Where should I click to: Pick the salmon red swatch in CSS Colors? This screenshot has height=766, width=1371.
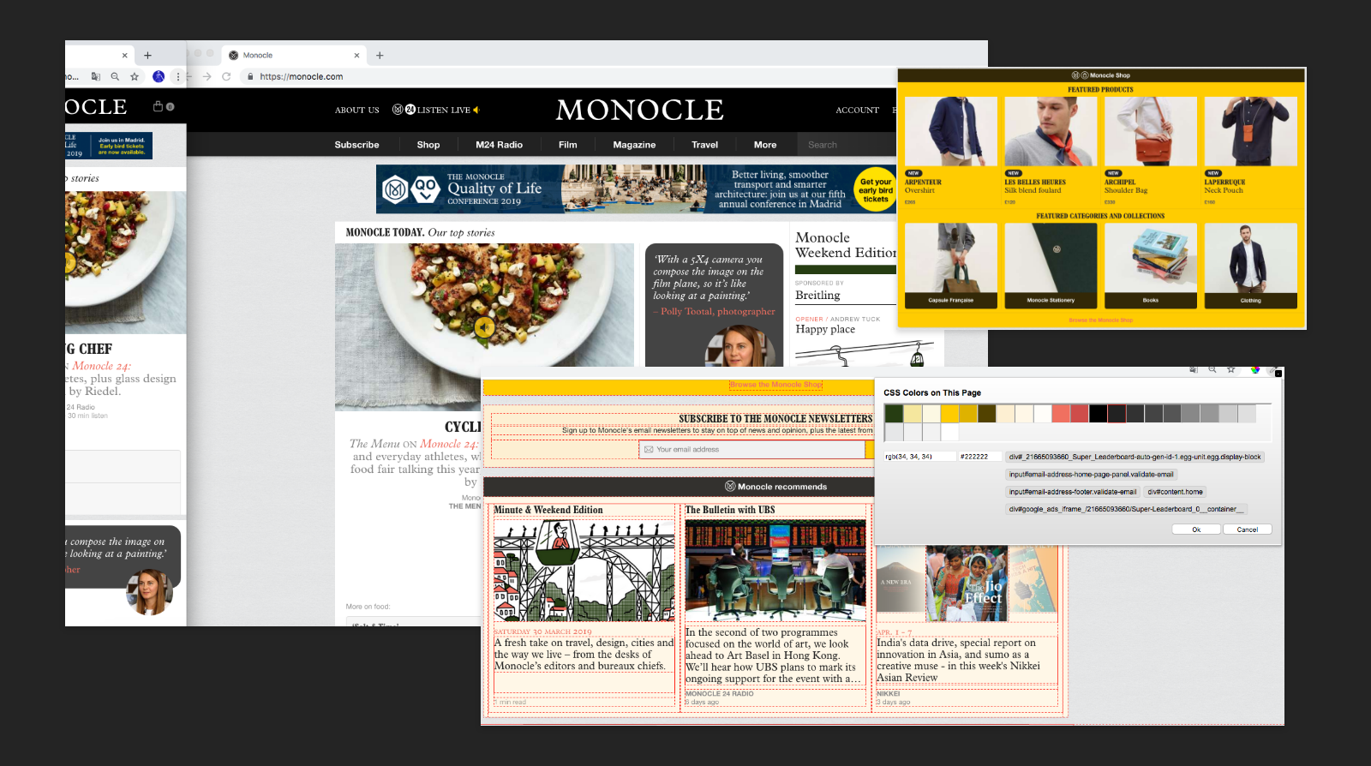[x=1061, y=414]
